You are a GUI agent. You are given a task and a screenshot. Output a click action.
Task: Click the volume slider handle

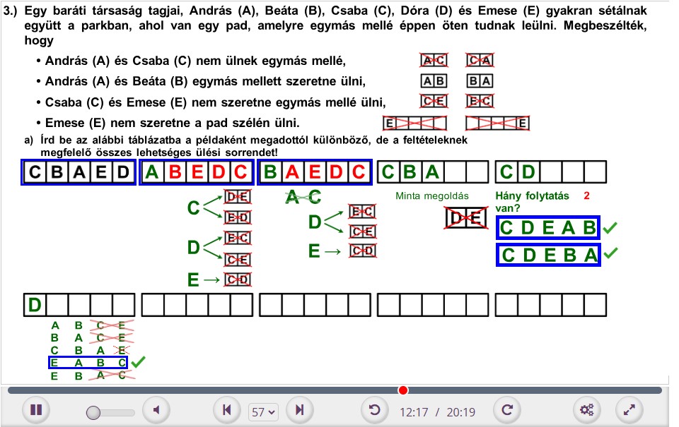(x=93, y=412)
